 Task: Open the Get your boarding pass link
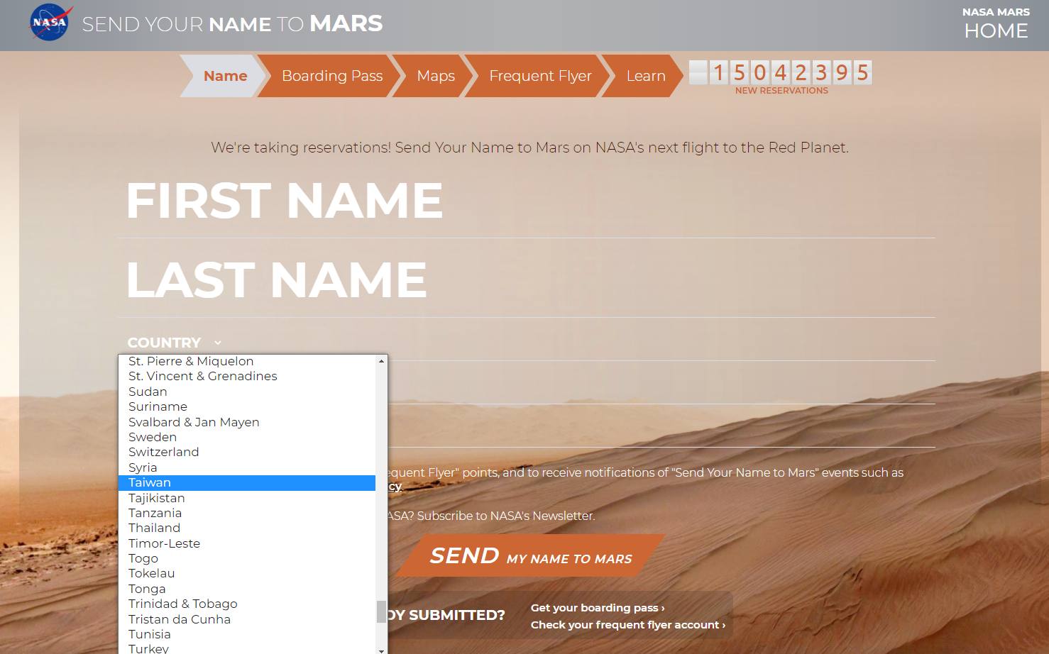click(598, 608)
